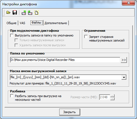Save settings using the floppy disk icon
Image resolution: width=137 pixels, height=119 pixels.
(x=15, y=12)
